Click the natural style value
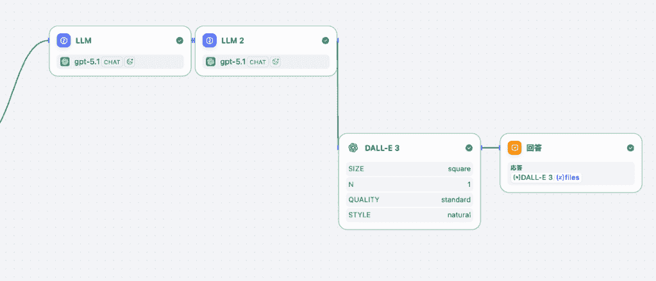The width and height of the screenshot is (656, 281). pos(459,215)
